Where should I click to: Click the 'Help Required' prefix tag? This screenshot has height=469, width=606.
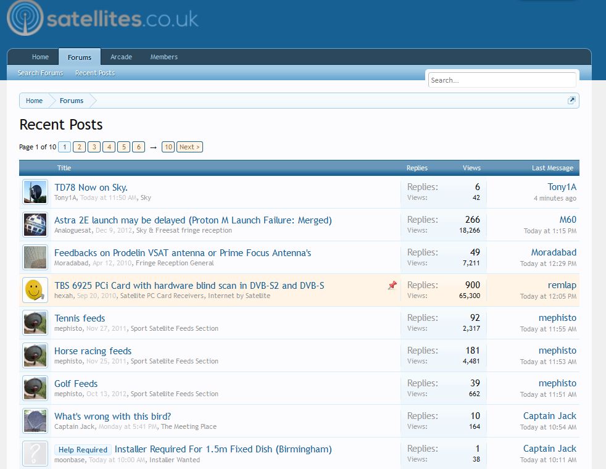coord(83,450)
